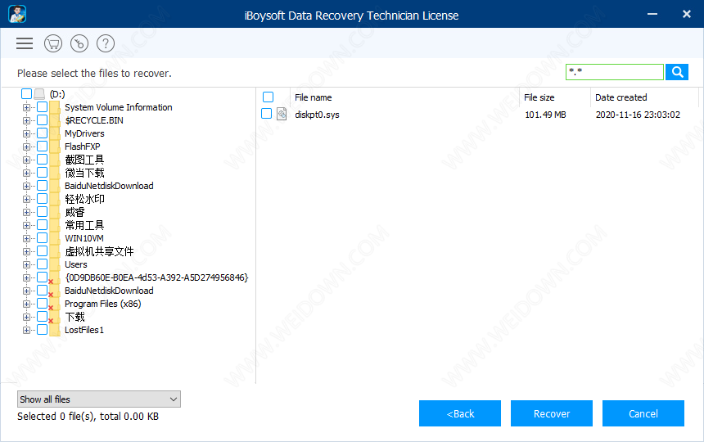Open the Show all files dropdown

coord(99,399)
